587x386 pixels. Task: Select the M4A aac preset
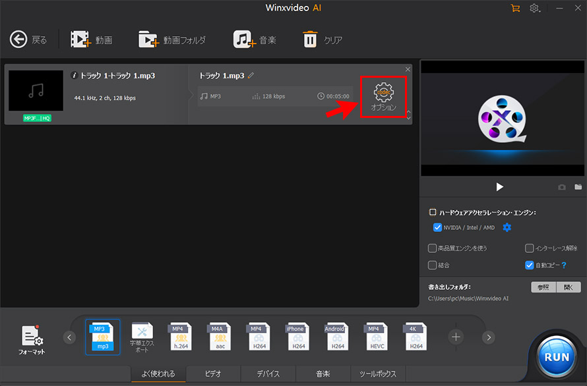pos(220,337)
